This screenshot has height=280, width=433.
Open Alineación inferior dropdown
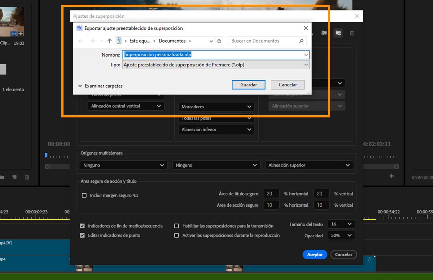tap(216, 129)
